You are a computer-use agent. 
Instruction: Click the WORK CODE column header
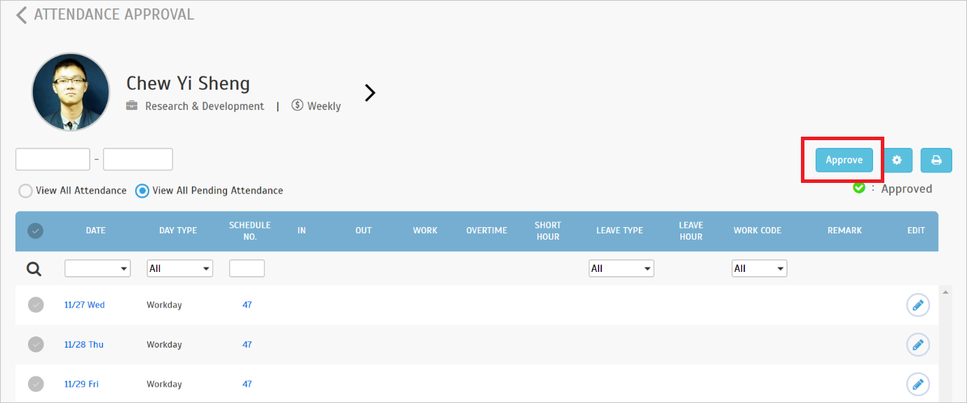pos(757,231)
